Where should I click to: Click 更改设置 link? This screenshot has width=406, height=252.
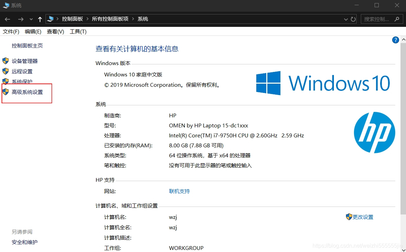(363, 217)
